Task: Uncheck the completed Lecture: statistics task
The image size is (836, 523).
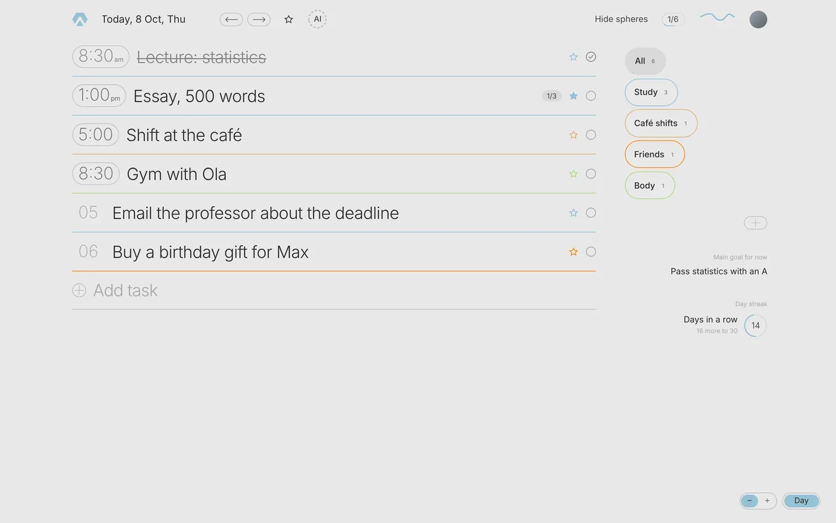Action: click(x=591, y=57)
